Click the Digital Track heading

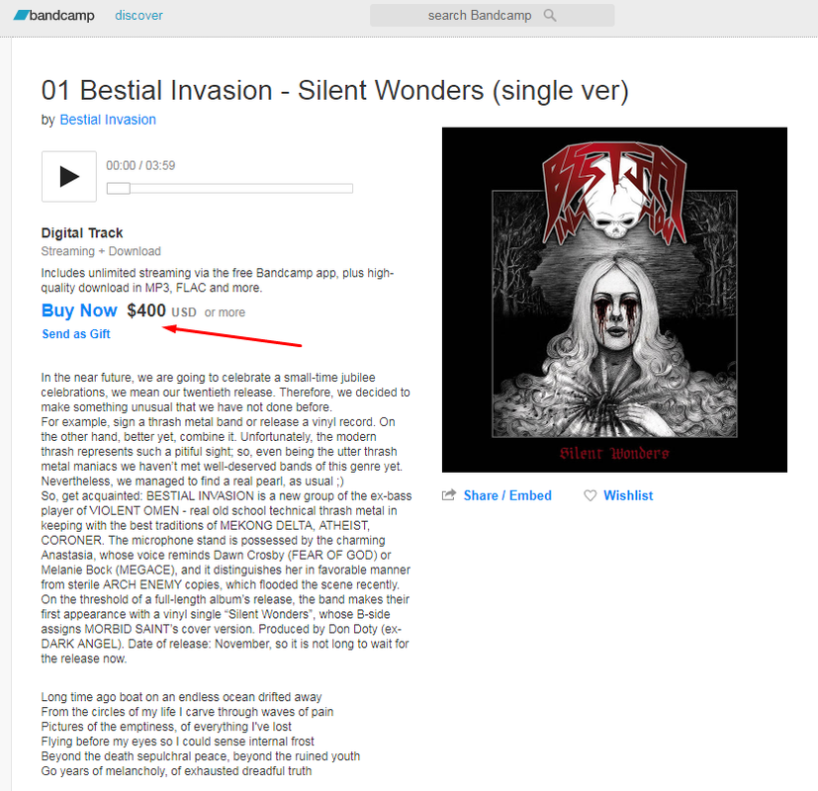tap(82, 232)
